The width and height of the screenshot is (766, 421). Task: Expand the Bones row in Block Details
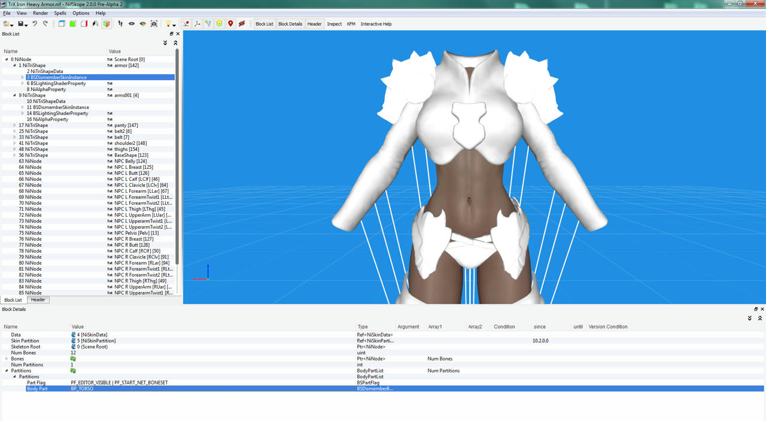(7, 359)
